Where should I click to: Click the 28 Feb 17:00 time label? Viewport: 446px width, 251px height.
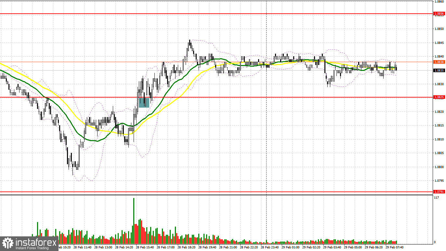coord(166,247)
